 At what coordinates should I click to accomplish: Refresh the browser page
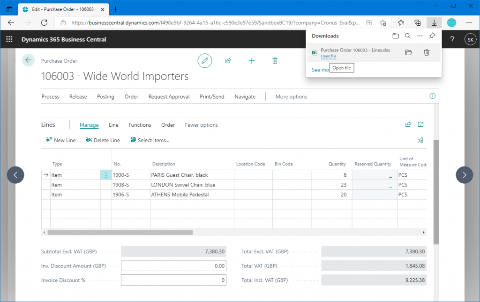45,22
